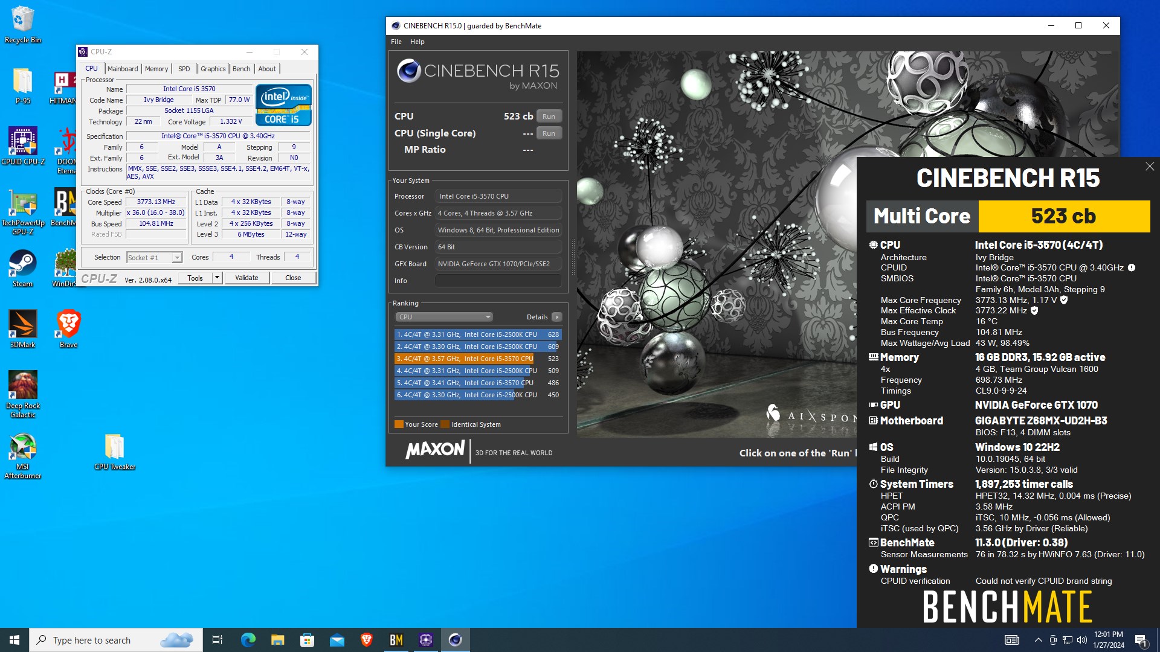This screenshot has height=652, width=1160.
Task: Run the CPU (Single Core) benchmark
Action: [x=549, y=133]
